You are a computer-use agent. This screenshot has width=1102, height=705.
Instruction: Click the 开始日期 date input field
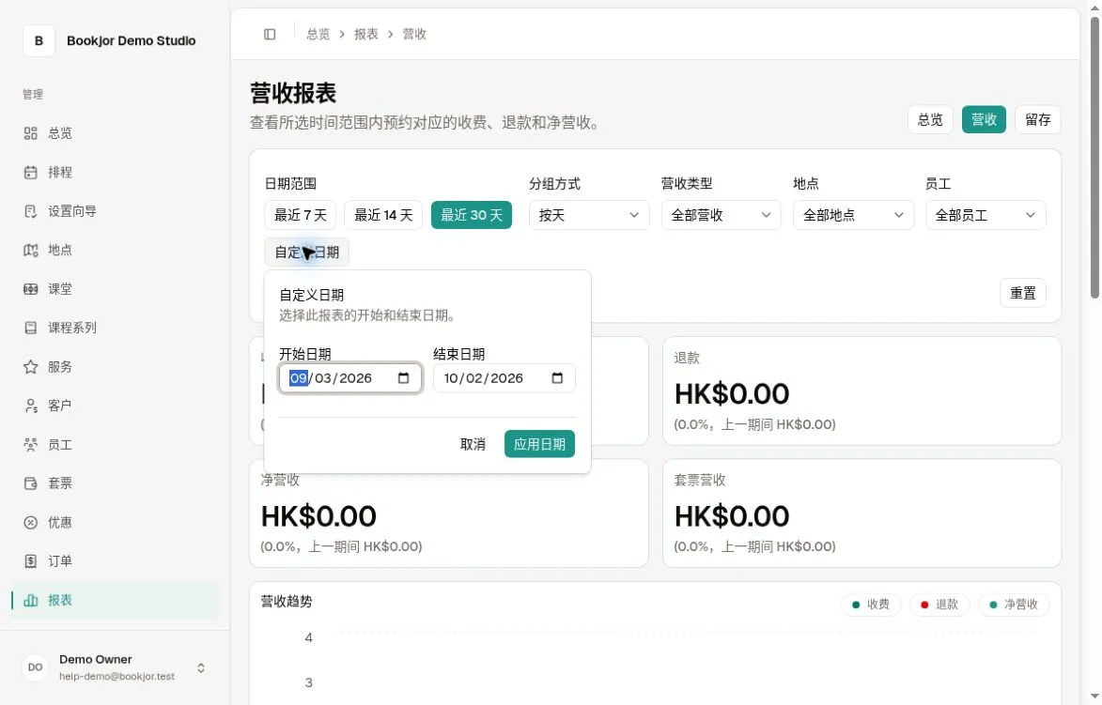[x=350, y=378]
